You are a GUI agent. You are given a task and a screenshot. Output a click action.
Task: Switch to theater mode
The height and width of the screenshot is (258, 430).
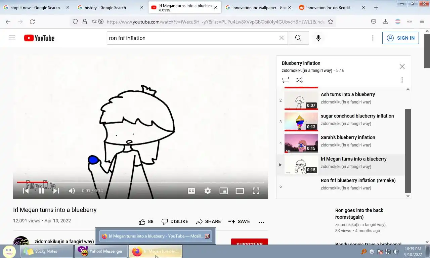point(240,191)
